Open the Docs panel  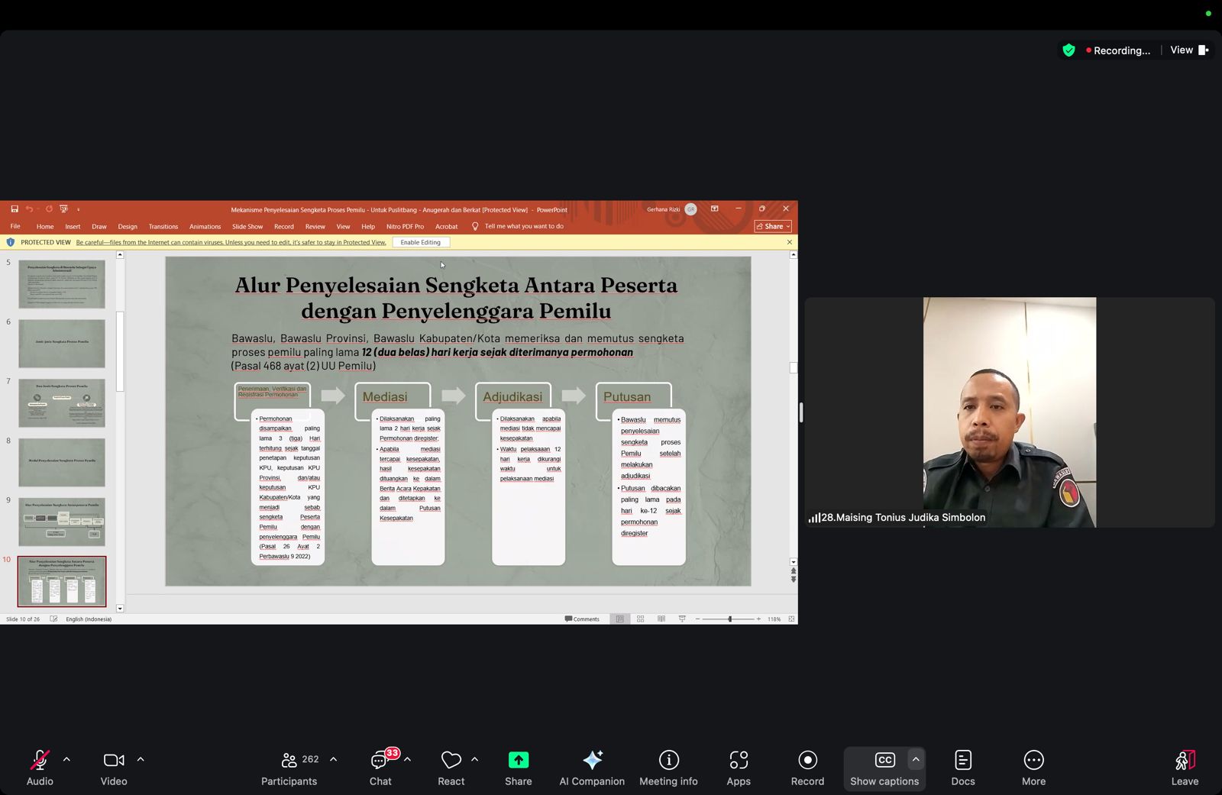point(962,768)
